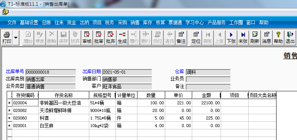Click the 清货 clear goods icon
This screenshot has height=140, width=297.
[169, 38]
